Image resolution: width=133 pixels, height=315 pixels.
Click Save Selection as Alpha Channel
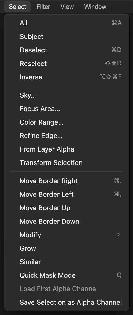[x=67, y=302]
